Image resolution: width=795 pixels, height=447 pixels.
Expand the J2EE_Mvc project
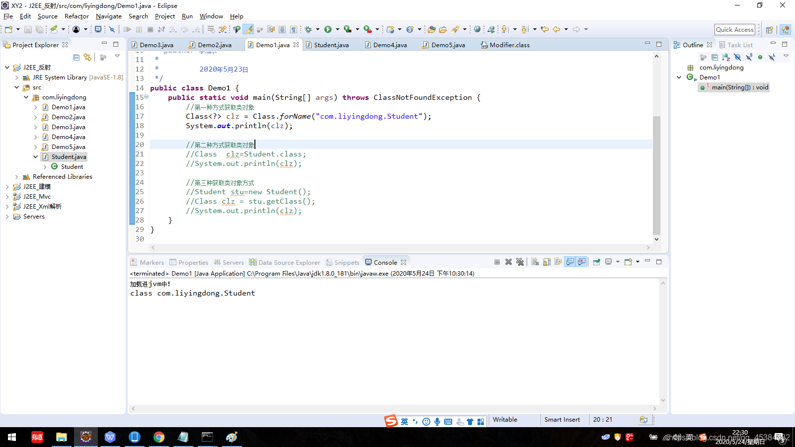7,196
